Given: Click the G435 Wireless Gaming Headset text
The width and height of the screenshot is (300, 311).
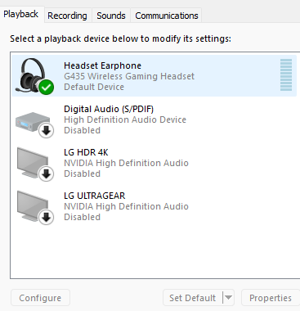Looking at the screenshot, I should (x=129, y=76).
